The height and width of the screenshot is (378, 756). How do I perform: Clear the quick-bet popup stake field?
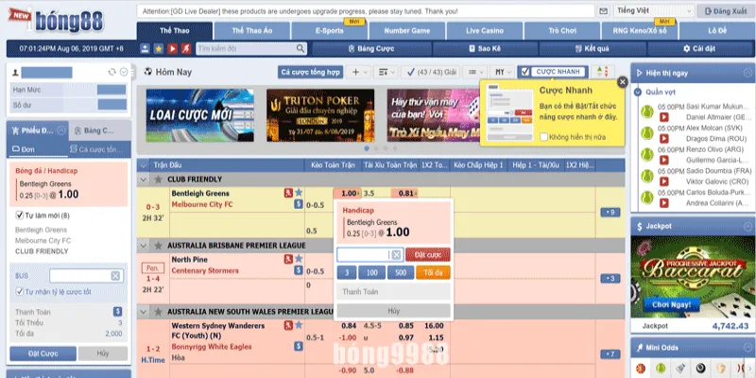[396, 255]
